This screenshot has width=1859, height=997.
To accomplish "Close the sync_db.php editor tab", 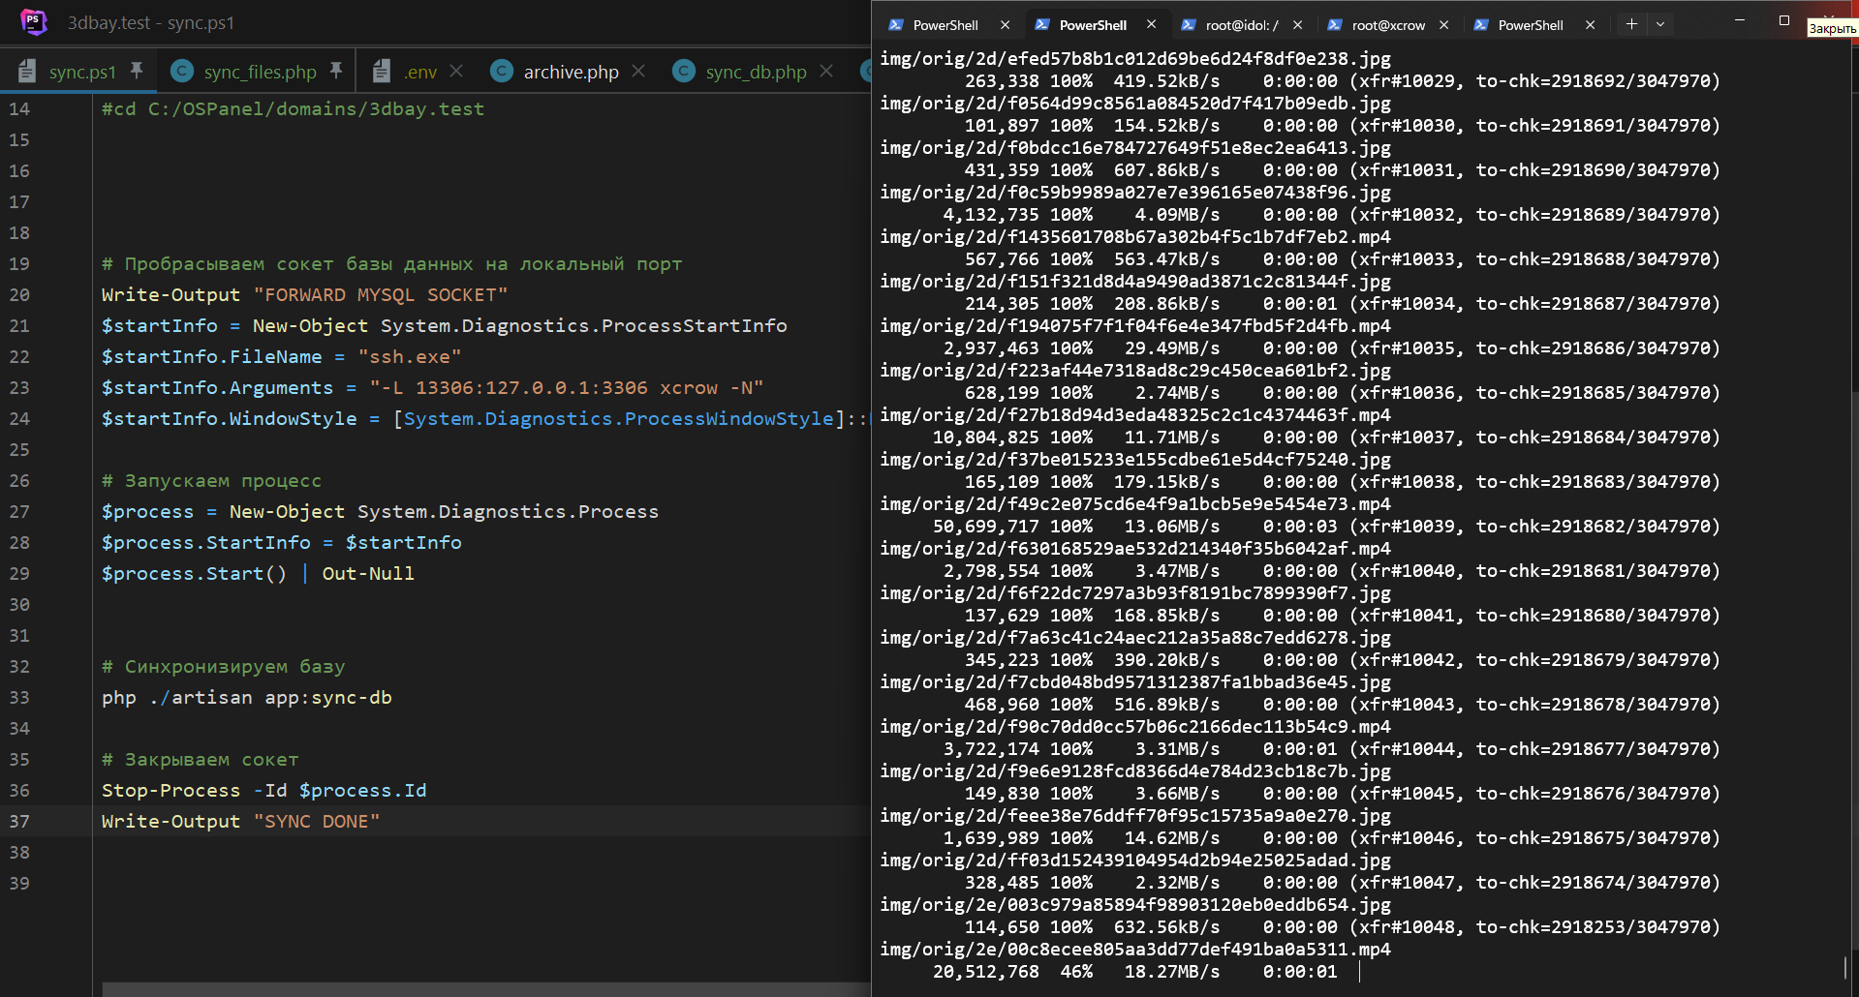I will [826, 71].
